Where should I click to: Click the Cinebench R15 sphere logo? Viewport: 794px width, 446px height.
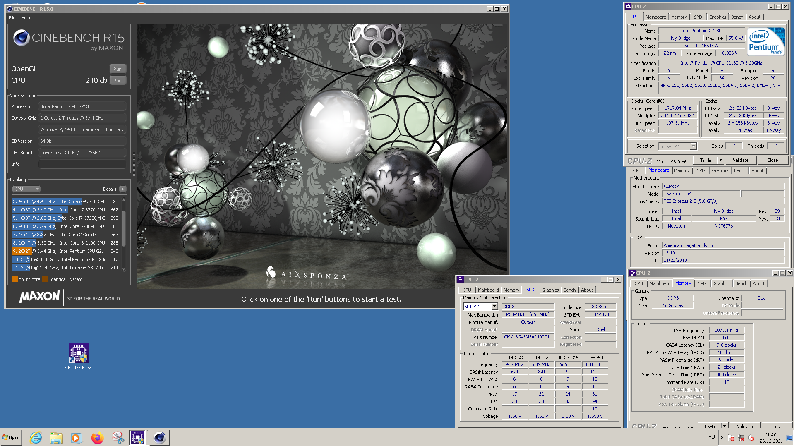pyautogui.click(x=22, y=38)
